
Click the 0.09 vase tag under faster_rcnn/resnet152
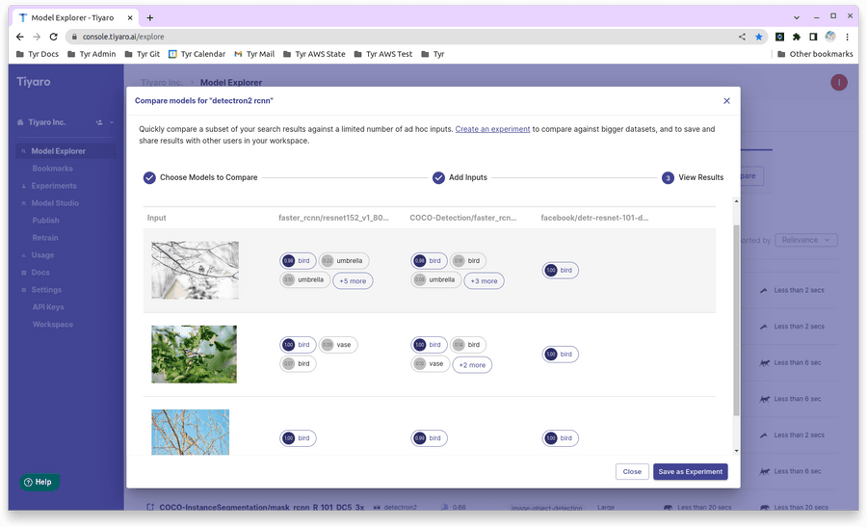click(338, 345)
